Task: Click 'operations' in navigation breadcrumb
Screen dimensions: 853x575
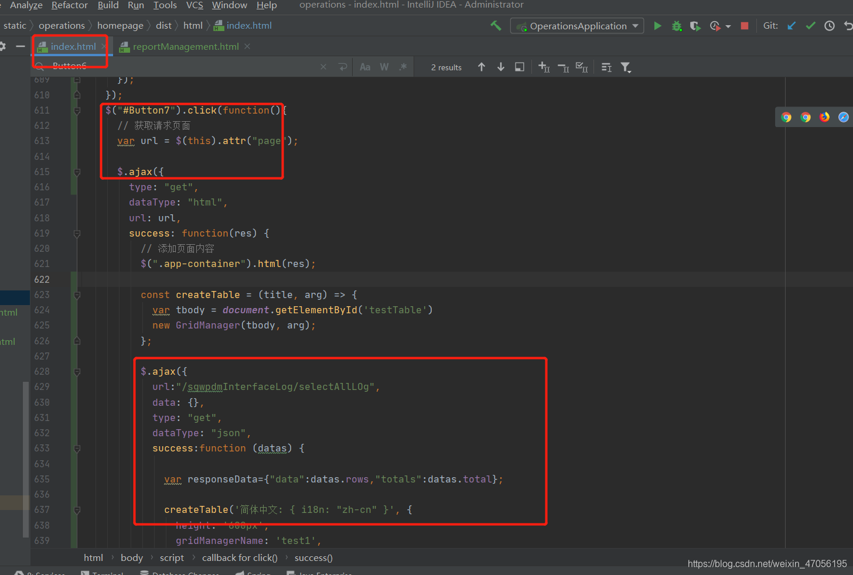Action: pyautogui.click(x=62, y=26)
